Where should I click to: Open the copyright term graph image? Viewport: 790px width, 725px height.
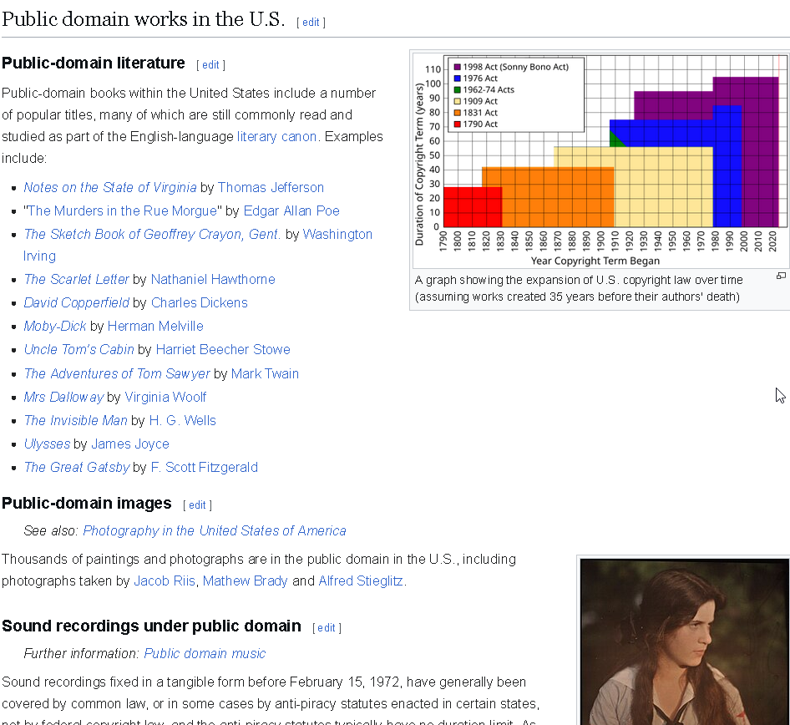pos(601,160)
